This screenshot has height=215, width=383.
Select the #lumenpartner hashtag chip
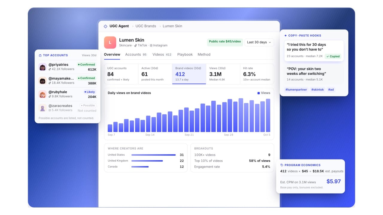tap(296, 90)
